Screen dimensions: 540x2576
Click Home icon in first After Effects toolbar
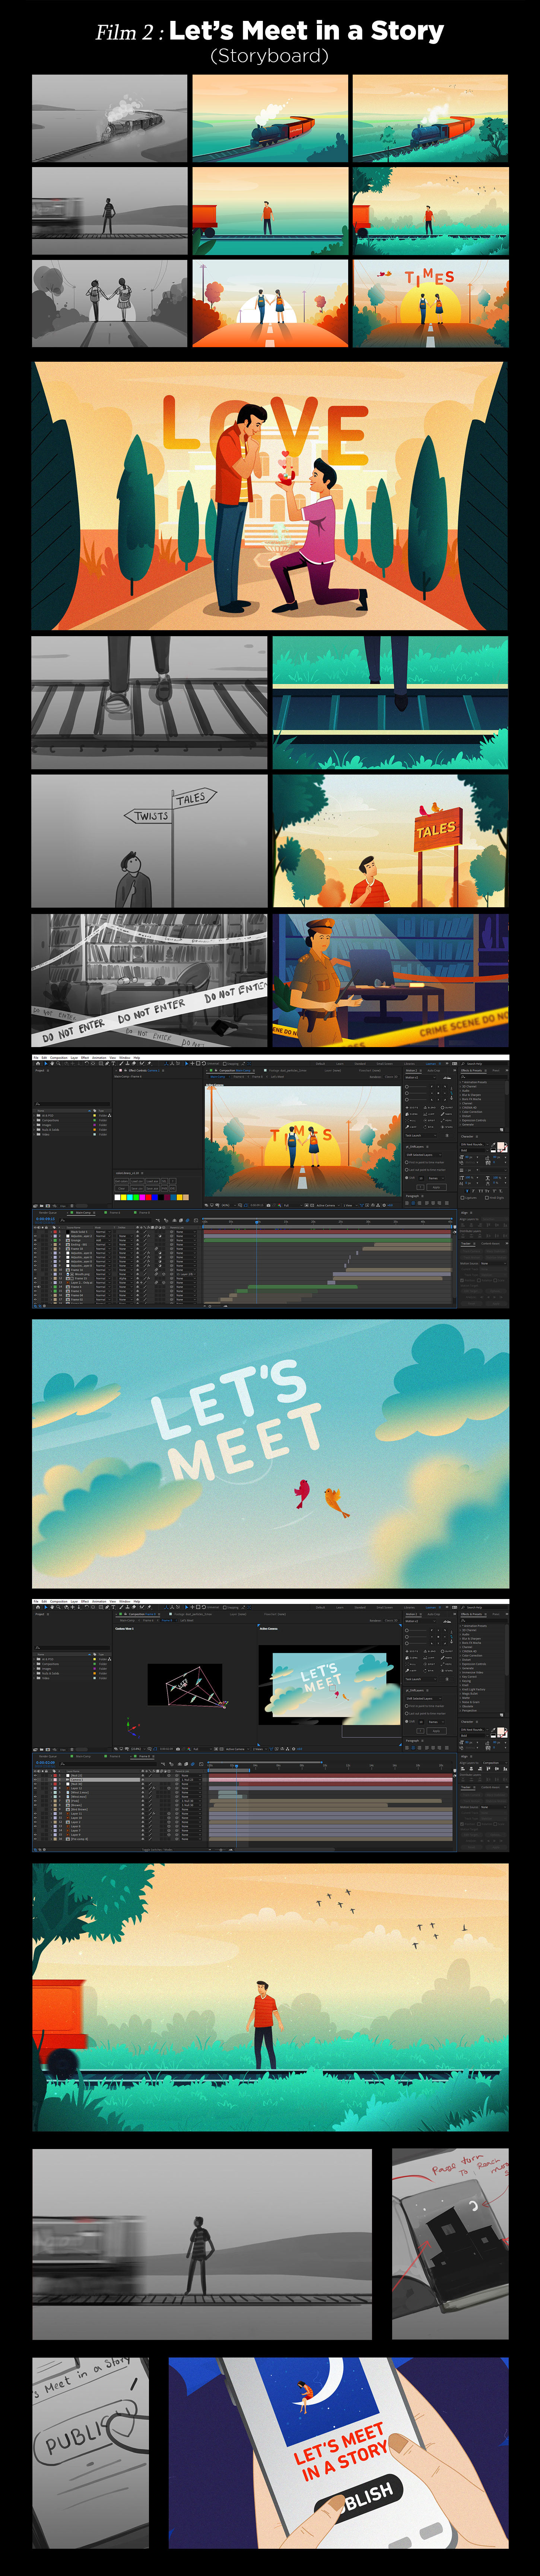(38, 1063)
